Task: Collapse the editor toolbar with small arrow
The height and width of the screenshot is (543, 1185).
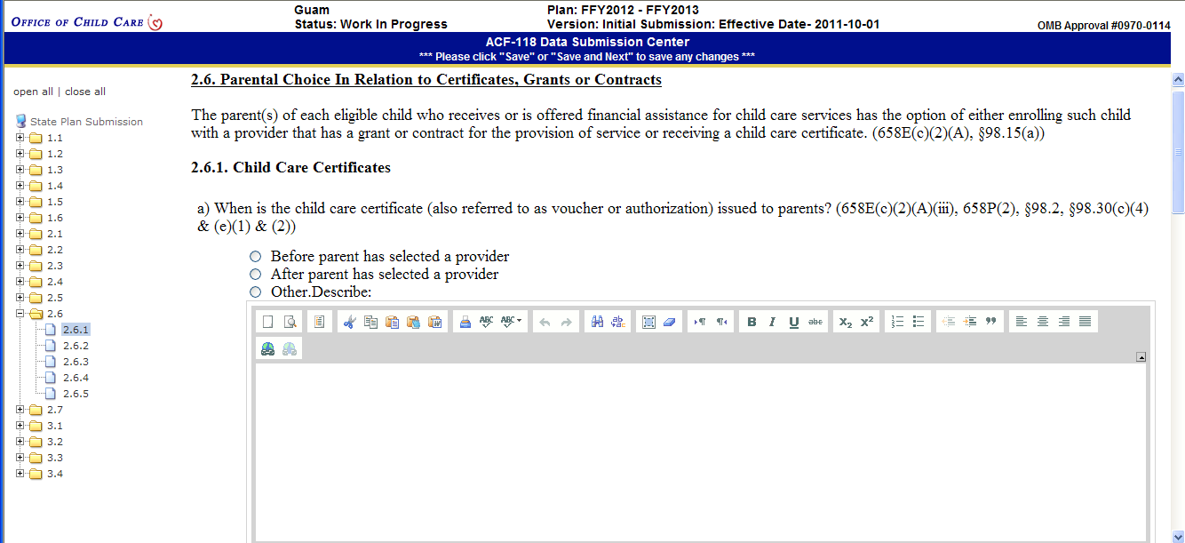Action: (1141, 357)
